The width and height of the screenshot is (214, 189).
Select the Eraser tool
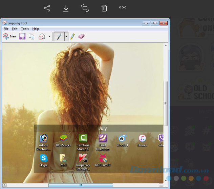click(81, 36)
